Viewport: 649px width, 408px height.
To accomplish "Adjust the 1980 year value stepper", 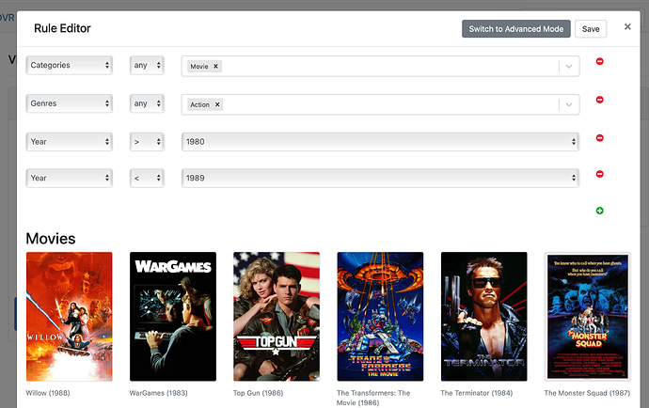I will [574, 141].
